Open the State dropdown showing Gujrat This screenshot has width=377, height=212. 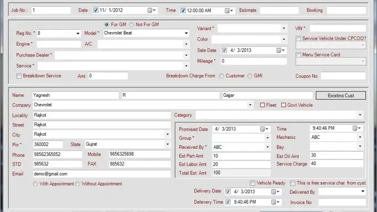[168, 144]
